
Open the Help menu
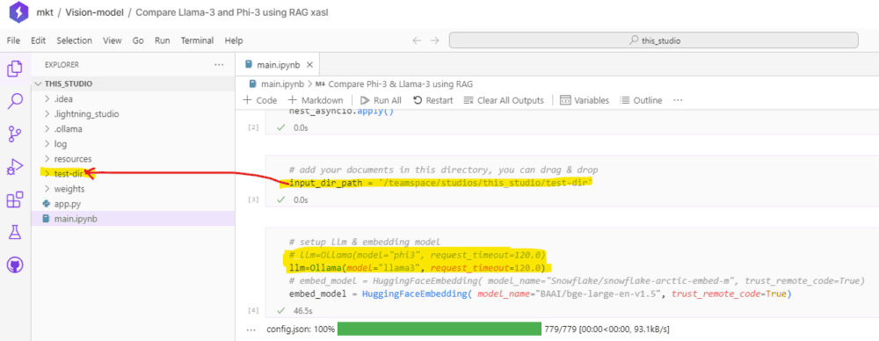234,40
